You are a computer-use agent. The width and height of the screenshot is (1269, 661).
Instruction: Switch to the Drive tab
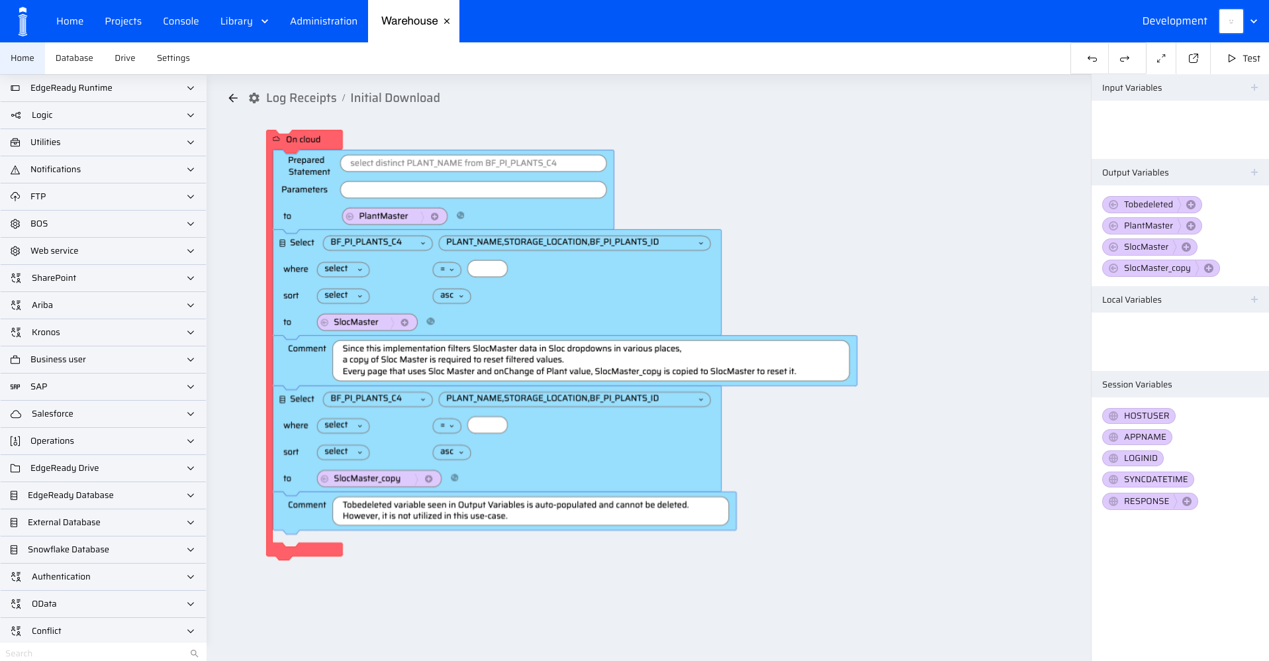pos(125,58)
